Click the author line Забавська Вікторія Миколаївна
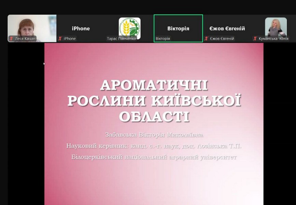The image size is (296, 205). click(154, 135)
